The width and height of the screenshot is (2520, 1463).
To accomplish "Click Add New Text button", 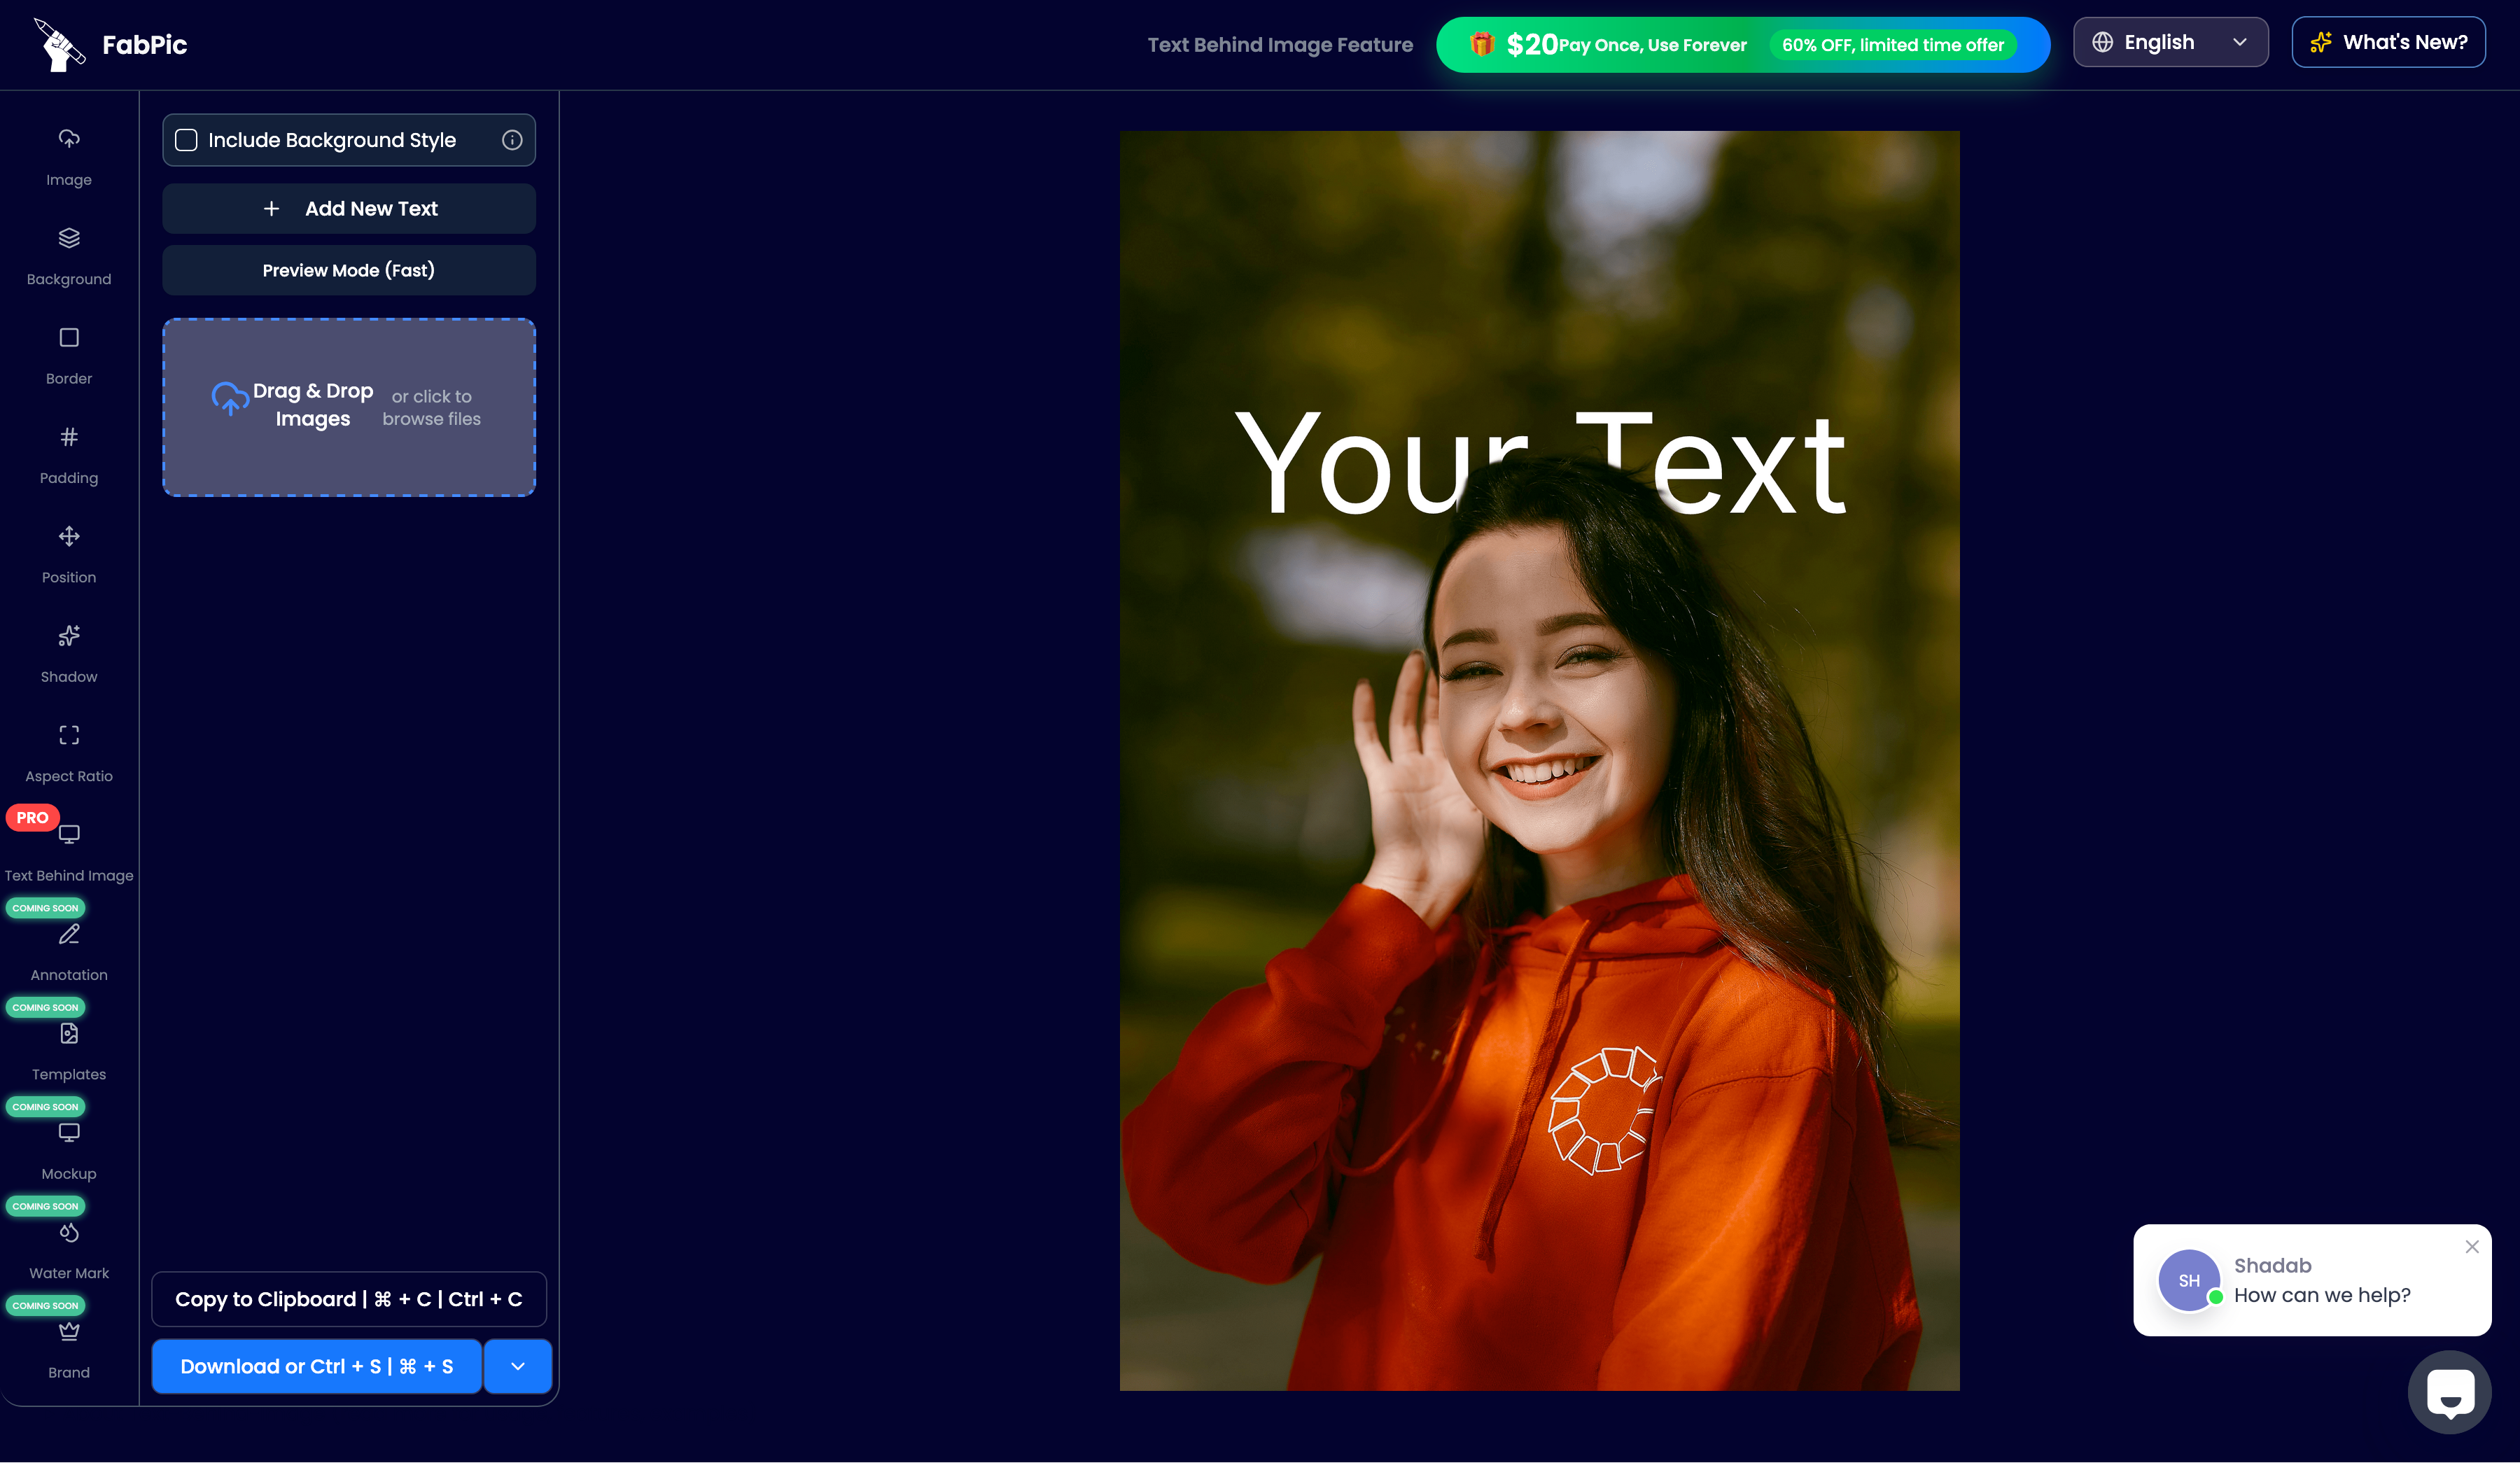I will [349, 208].
